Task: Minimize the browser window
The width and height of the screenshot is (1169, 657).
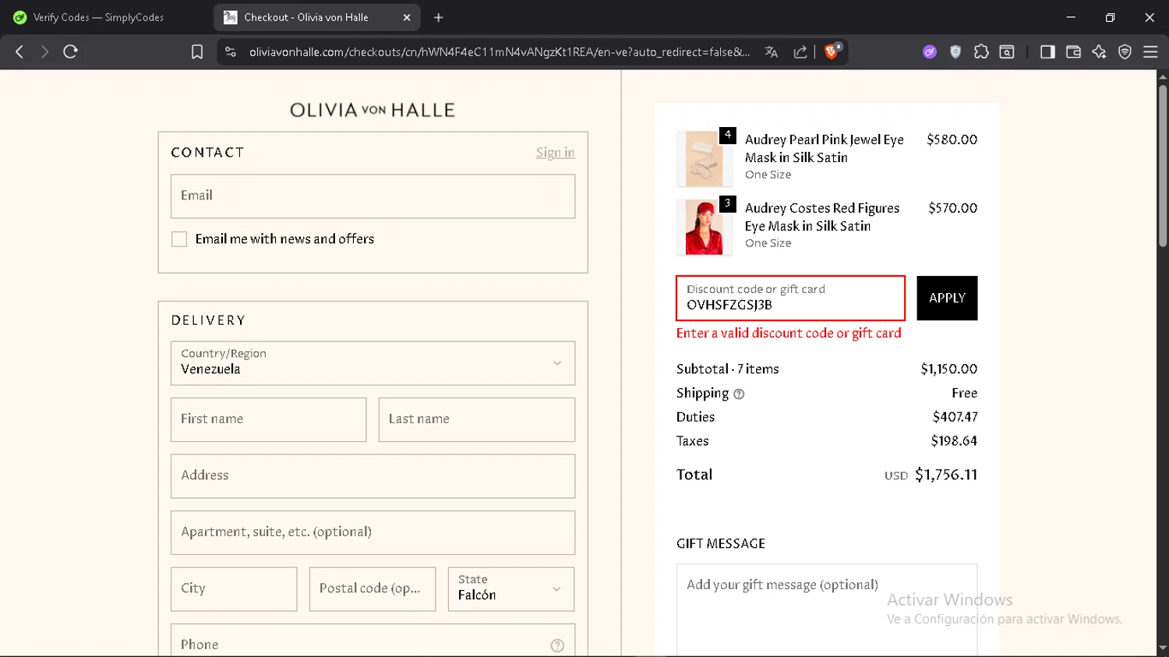Action: (1071, 17)
